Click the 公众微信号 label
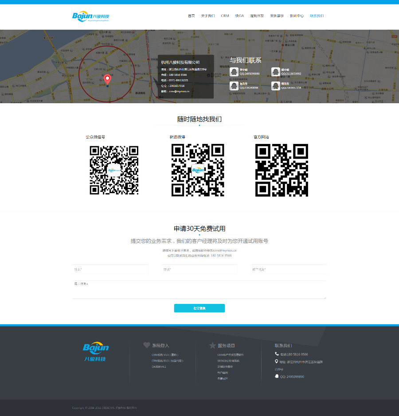The width and height of the screenshot is (399, 416). point(95,137)
